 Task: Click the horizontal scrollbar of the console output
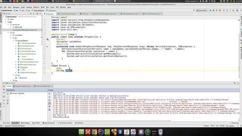pyautogui.click(x=112, y=121)
